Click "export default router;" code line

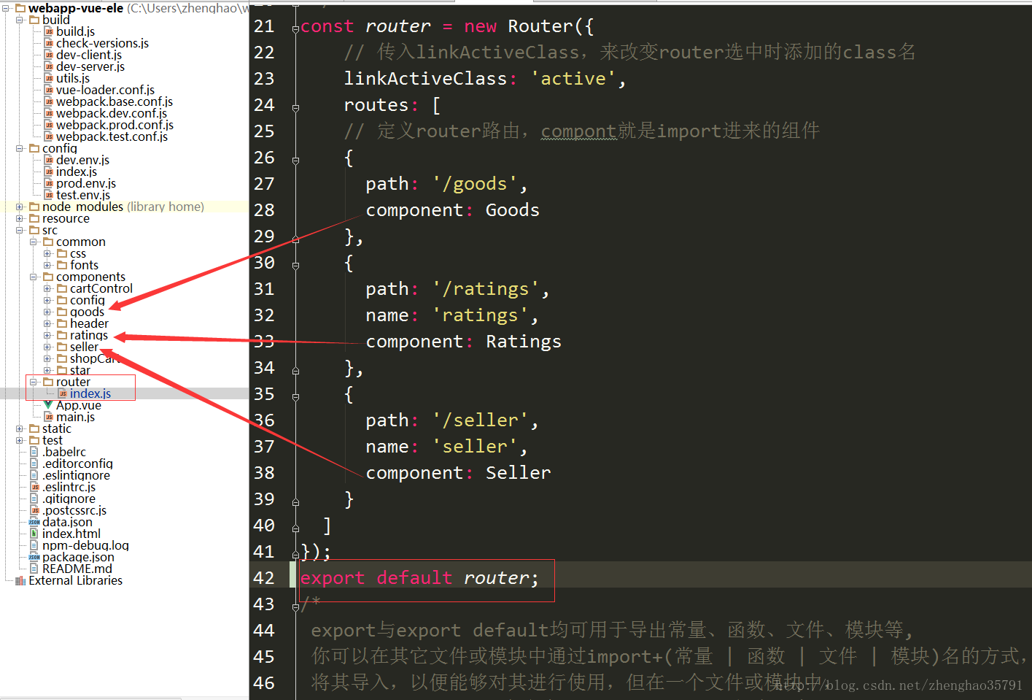[x=419, y=578]
